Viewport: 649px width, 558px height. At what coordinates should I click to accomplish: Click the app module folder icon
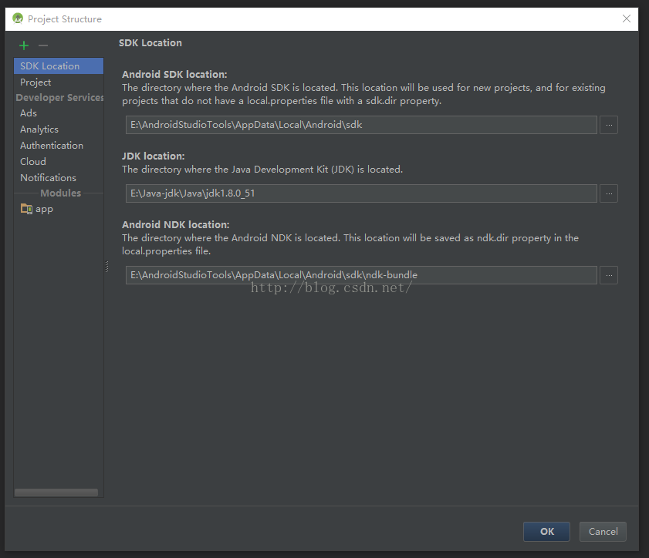[26, 209]
